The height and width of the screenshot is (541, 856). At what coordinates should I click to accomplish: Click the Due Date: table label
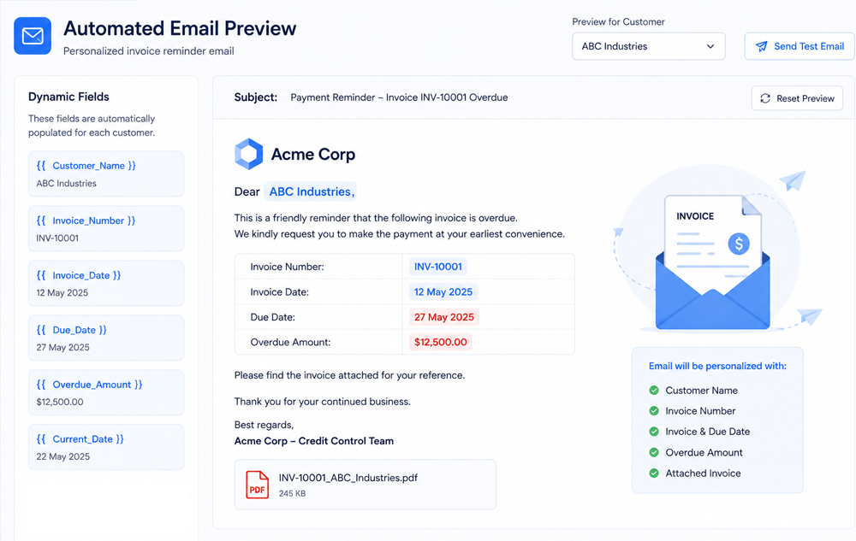coord(272,317)
